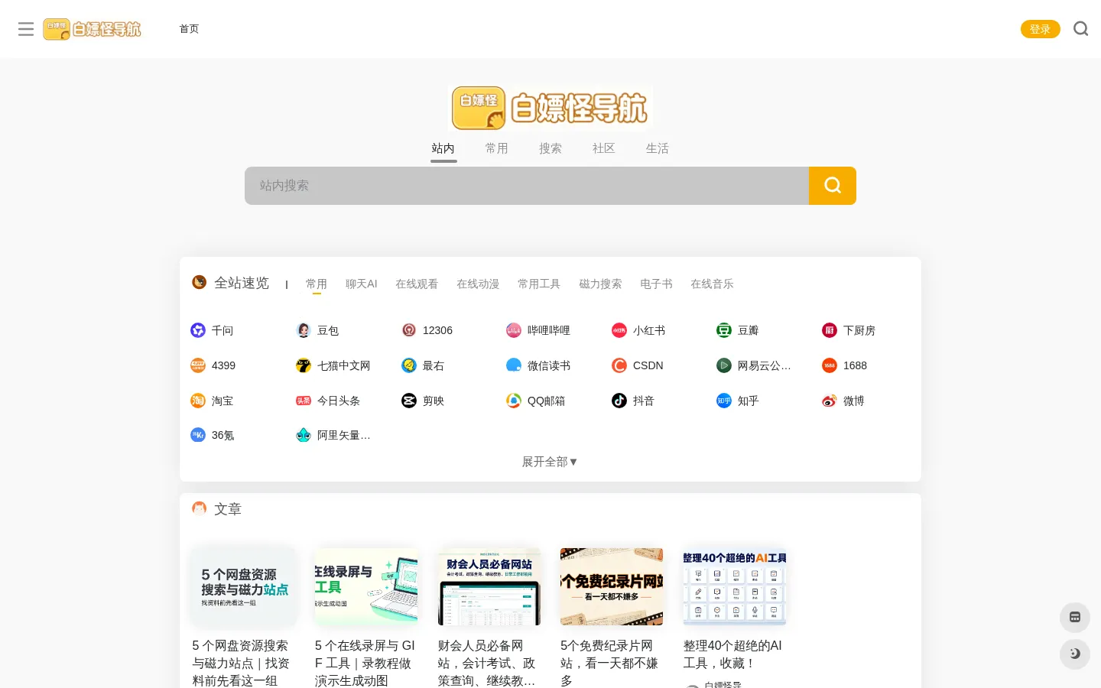The width and height of the screenshot is (1101, 688).
Task: Open the 免费纪录片网站 article thumbnail
Action: 612,587
